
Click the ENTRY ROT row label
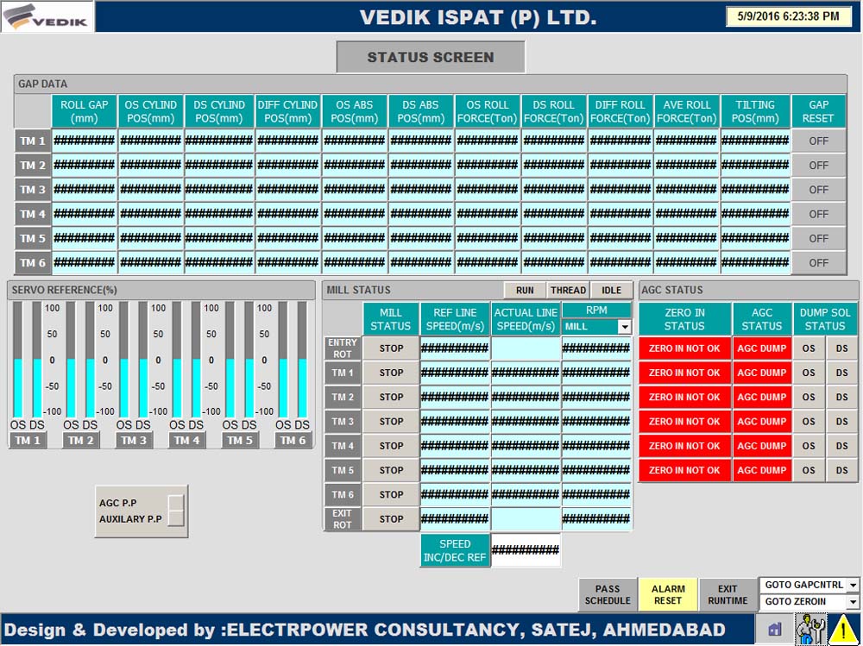point(343,348)
